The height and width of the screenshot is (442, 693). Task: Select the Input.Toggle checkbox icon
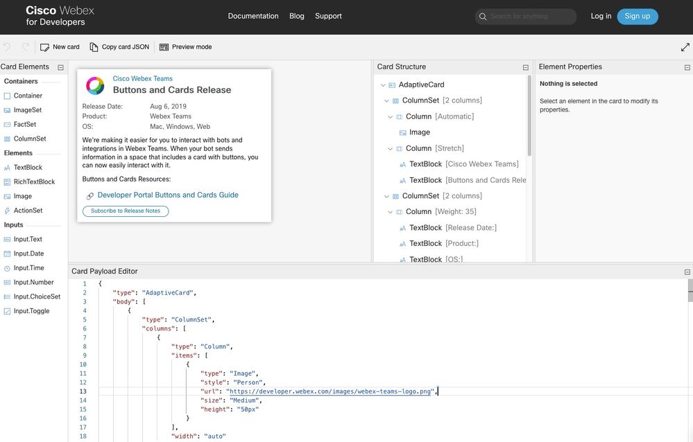[7, 311]
